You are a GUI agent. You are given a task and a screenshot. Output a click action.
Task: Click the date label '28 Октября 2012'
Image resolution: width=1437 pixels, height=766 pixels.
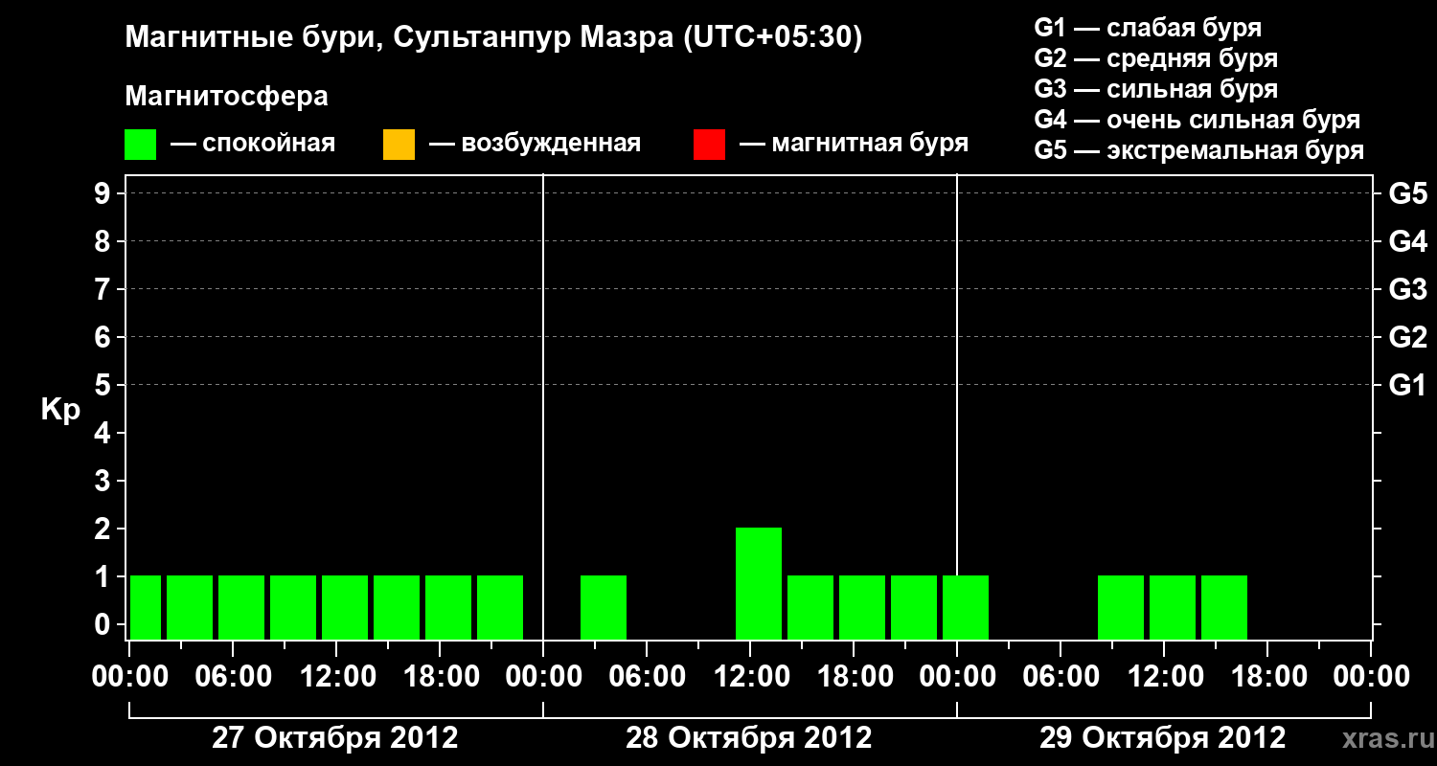tap(749, 738)
